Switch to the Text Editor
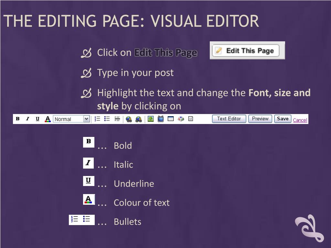331x248 pixels. [x=229, y=119]
